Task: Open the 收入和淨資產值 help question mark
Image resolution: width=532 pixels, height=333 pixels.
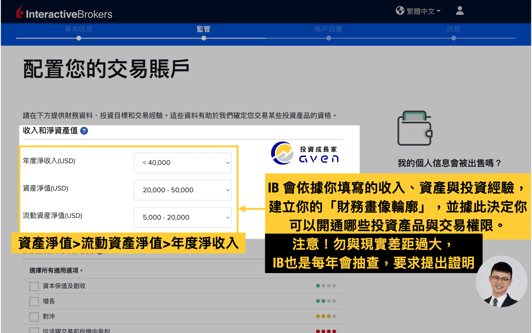Action: [84, 131]
